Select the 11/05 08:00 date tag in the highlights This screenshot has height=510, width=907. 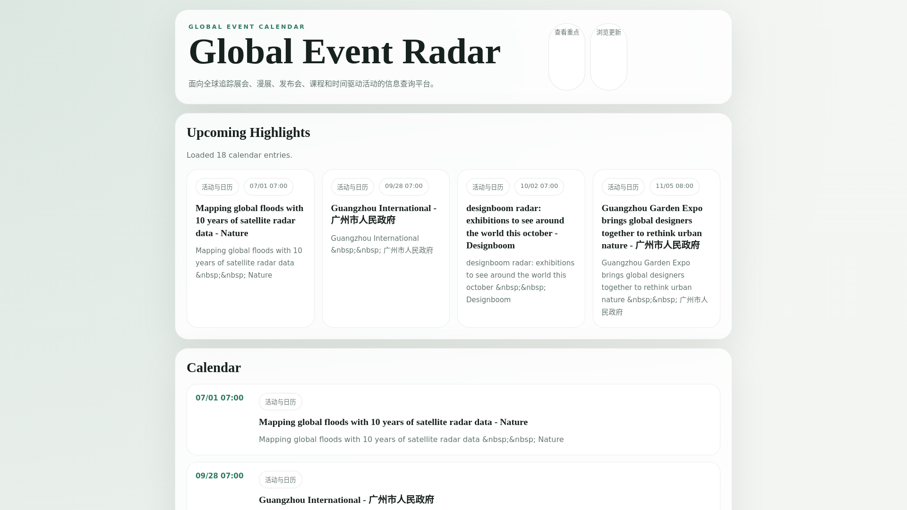point(674,187)
